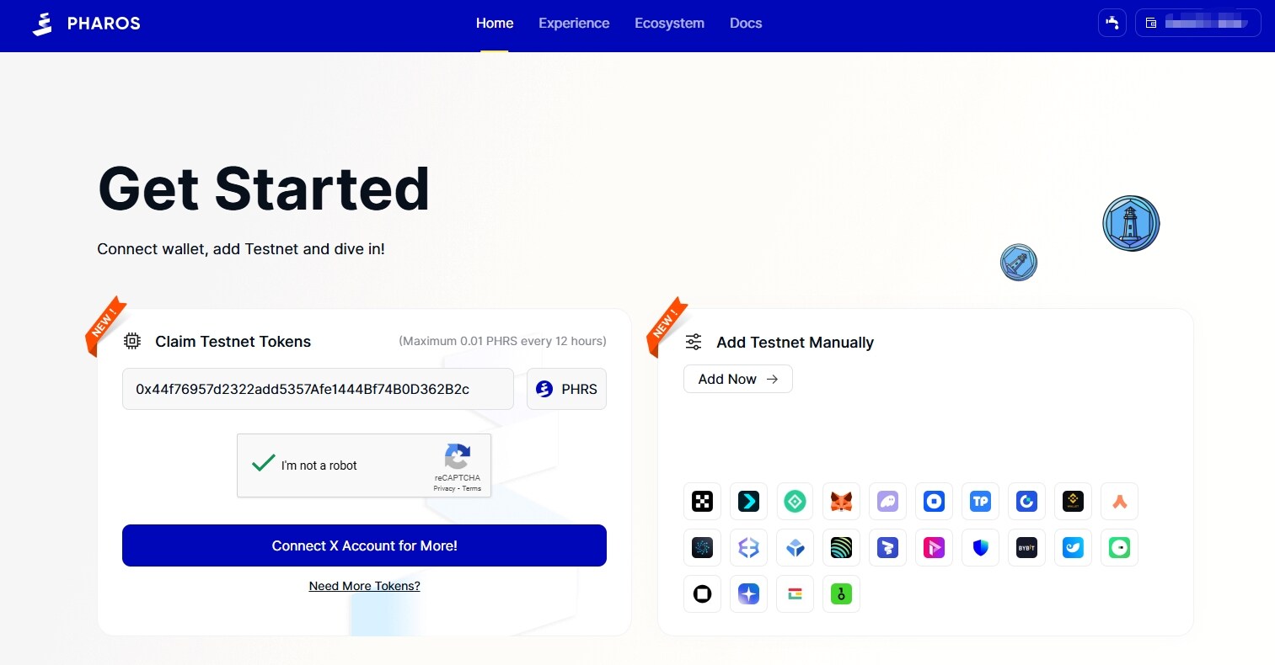Open the PHRS token selector
1275x665 pixels.
pos(566,389)
